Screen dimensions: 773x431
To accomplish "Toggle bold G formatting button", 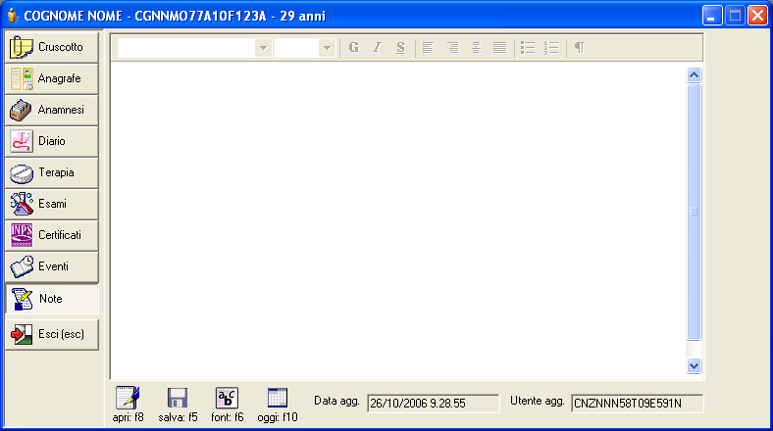I will click(354, 47).
